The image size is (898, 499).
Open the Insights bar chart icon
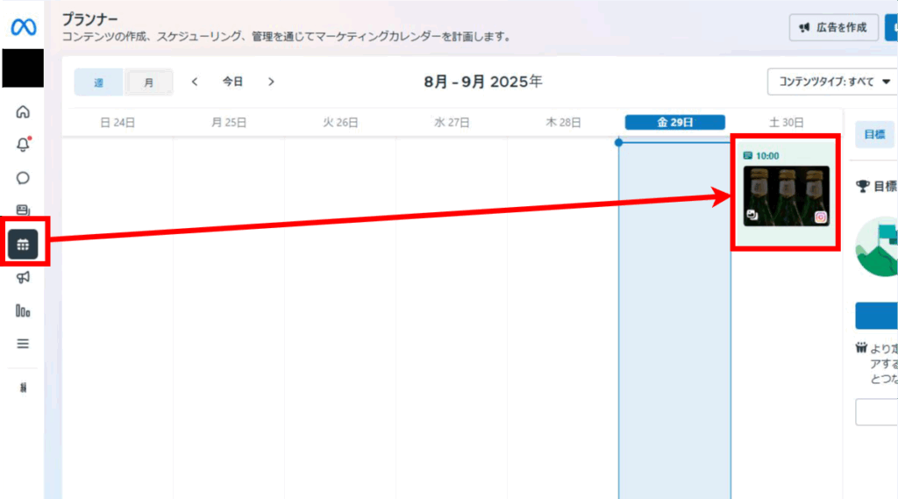point(24,310)
